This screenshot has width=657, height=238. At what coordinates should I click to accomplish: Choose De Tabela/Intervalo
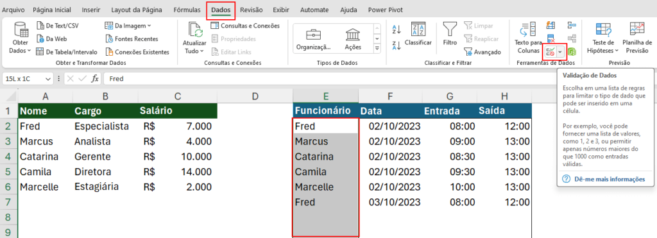point(66,52)
